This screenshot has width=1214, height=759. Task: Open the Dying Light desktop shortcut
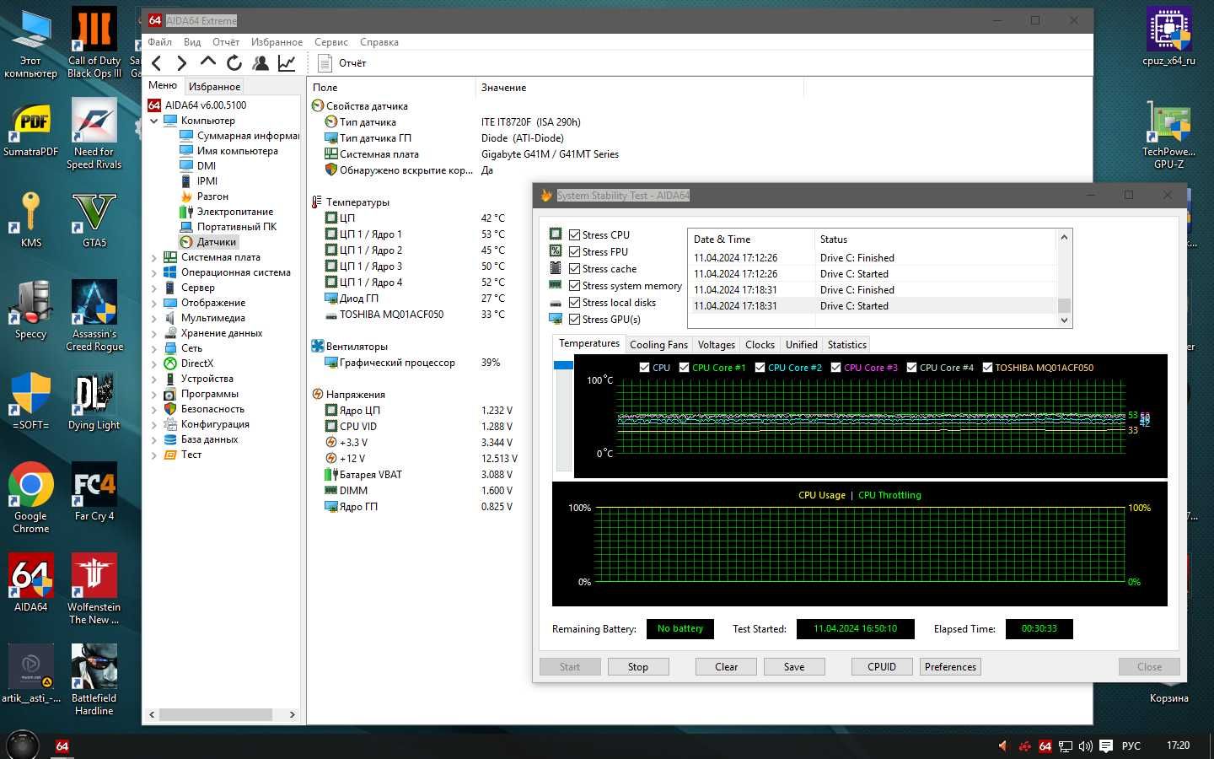[94, 401]
